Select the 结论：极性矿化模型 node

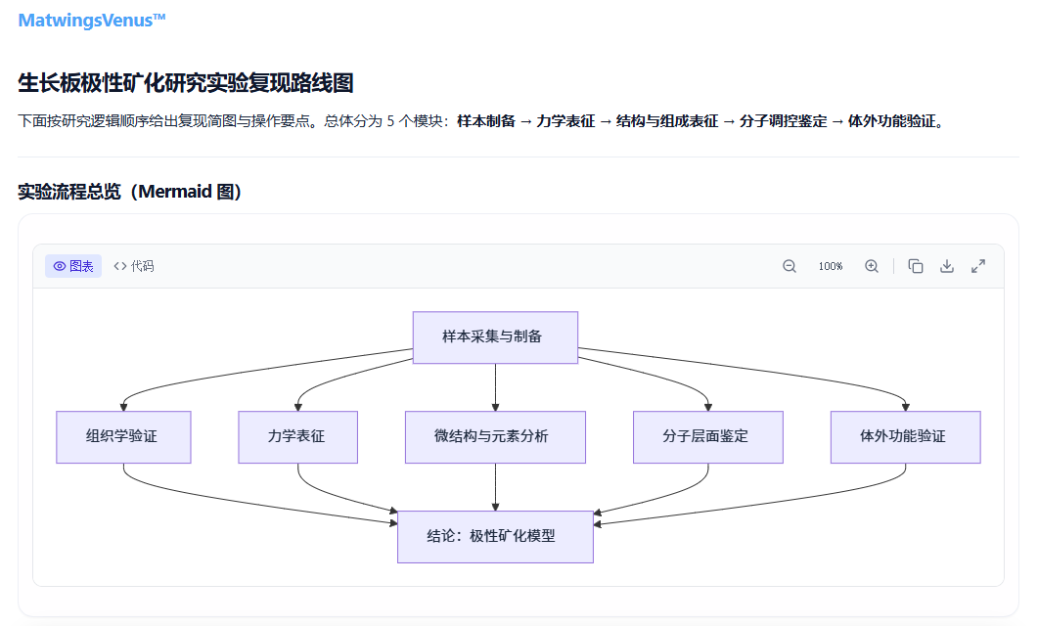[x=495, y=537]
